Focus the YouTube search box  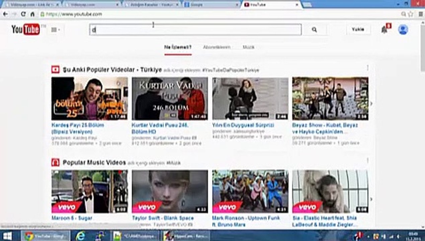pyautogui.click(x=195, y=30)
